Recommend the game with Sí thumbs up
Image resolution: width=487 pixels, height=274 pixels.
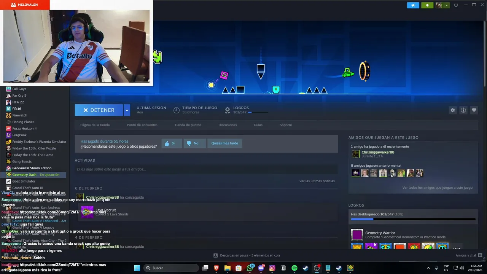(172, 143)
